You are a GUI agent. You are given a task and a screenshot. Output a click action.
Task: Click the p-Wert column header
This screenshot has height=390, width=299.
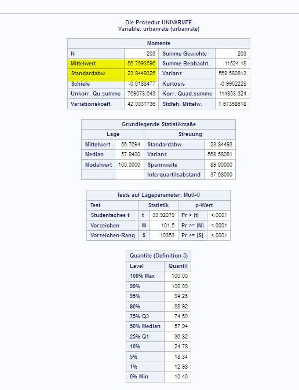coord(204,205)
